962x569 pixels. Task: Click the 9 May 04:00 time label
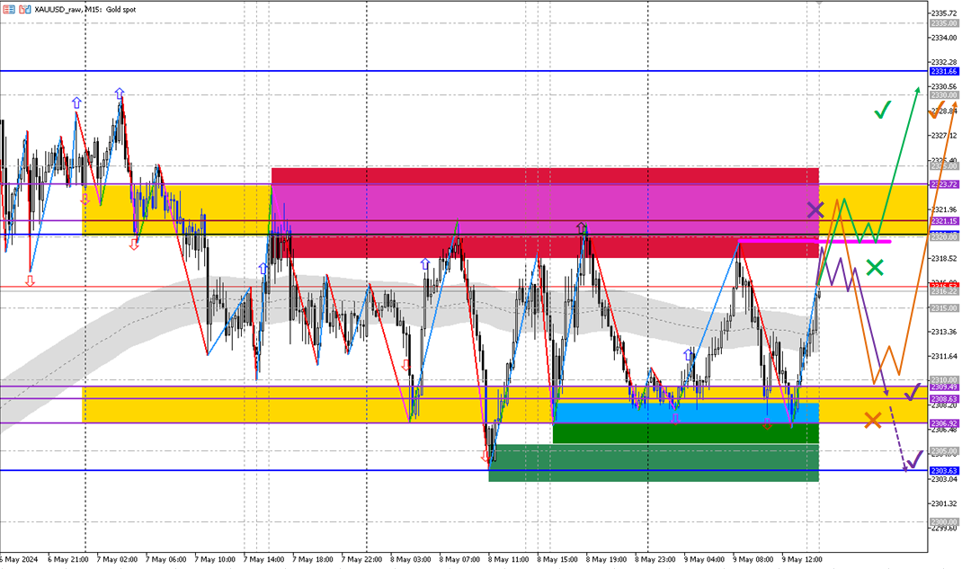click(x=704, y=559)
